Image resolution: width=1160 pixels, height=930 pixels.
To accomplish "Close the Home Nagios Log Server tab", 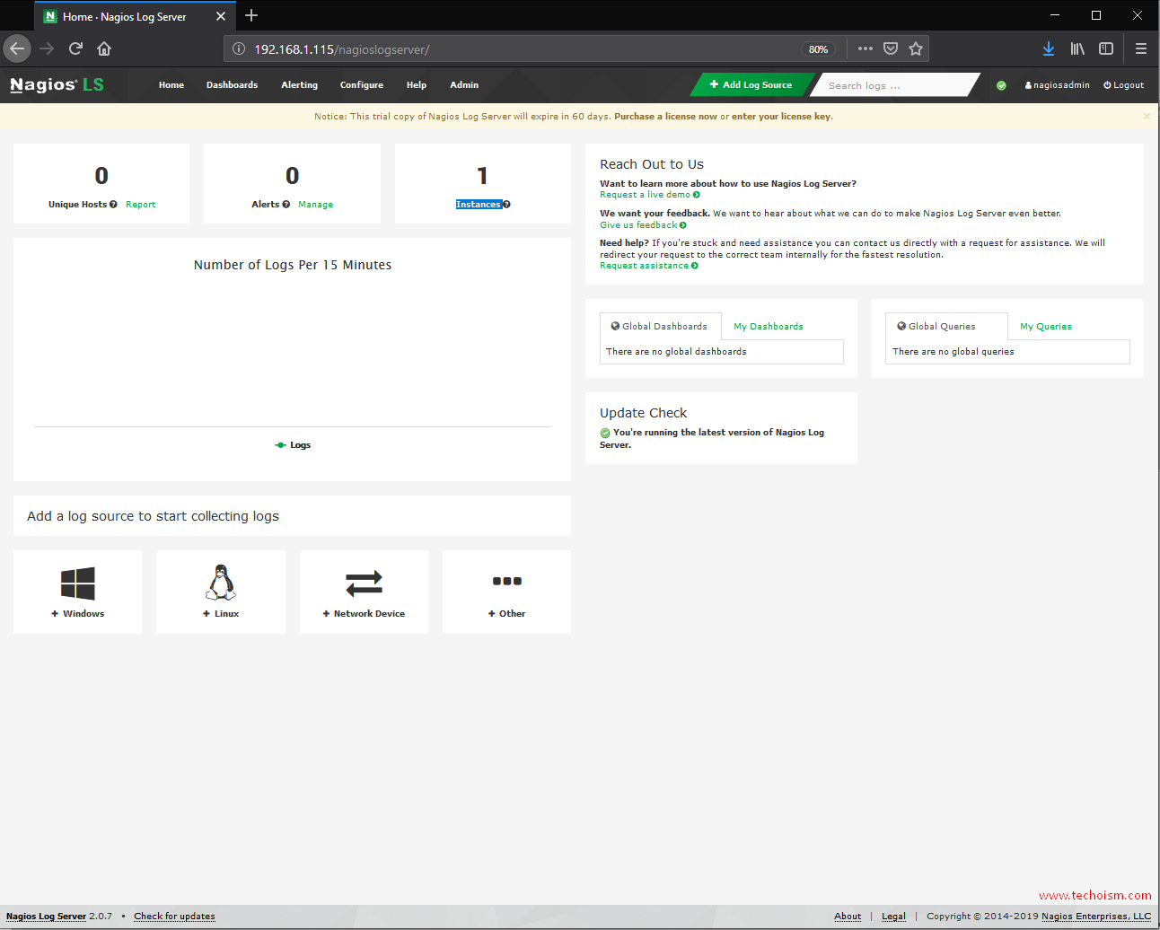I will (x=221, y=16).
